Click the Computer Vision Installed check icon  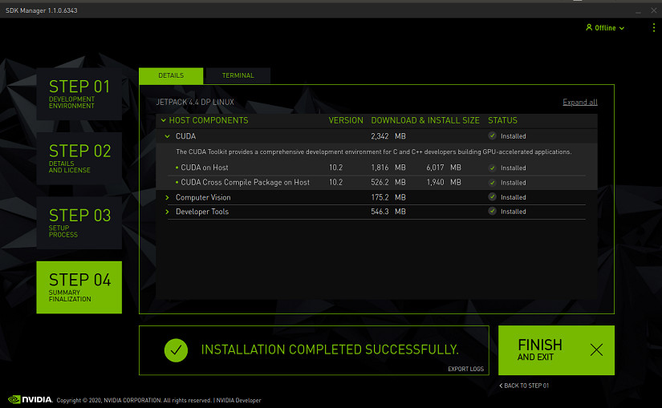pos(492,196)
